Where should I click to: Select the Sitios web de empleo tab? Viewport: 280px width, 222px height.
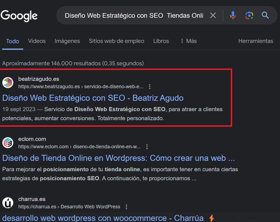(x=116, y=41)
